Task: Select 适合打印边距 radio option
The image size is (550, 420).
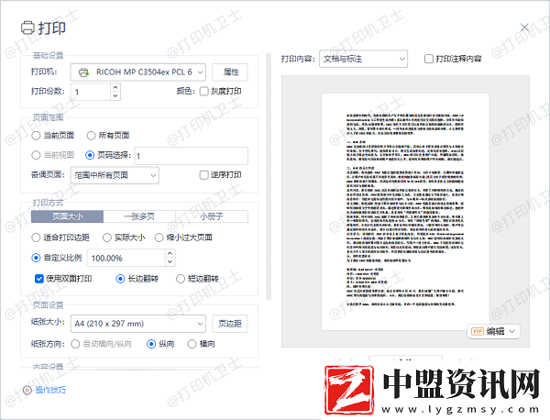Action: point(36,238)
